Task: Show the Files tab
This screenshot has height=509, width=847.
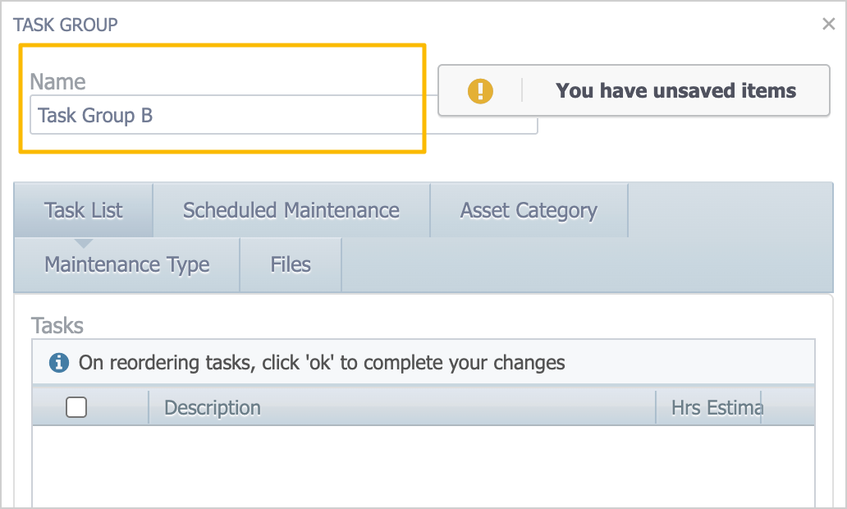Action: click(291, 264)
